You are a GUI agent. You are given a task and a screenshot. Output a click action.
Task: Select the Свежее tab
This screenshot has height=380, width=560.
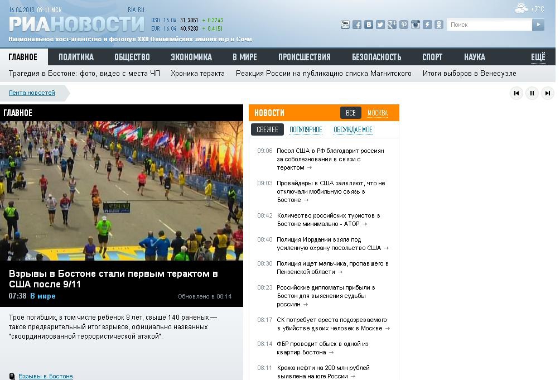coord(268,129)
